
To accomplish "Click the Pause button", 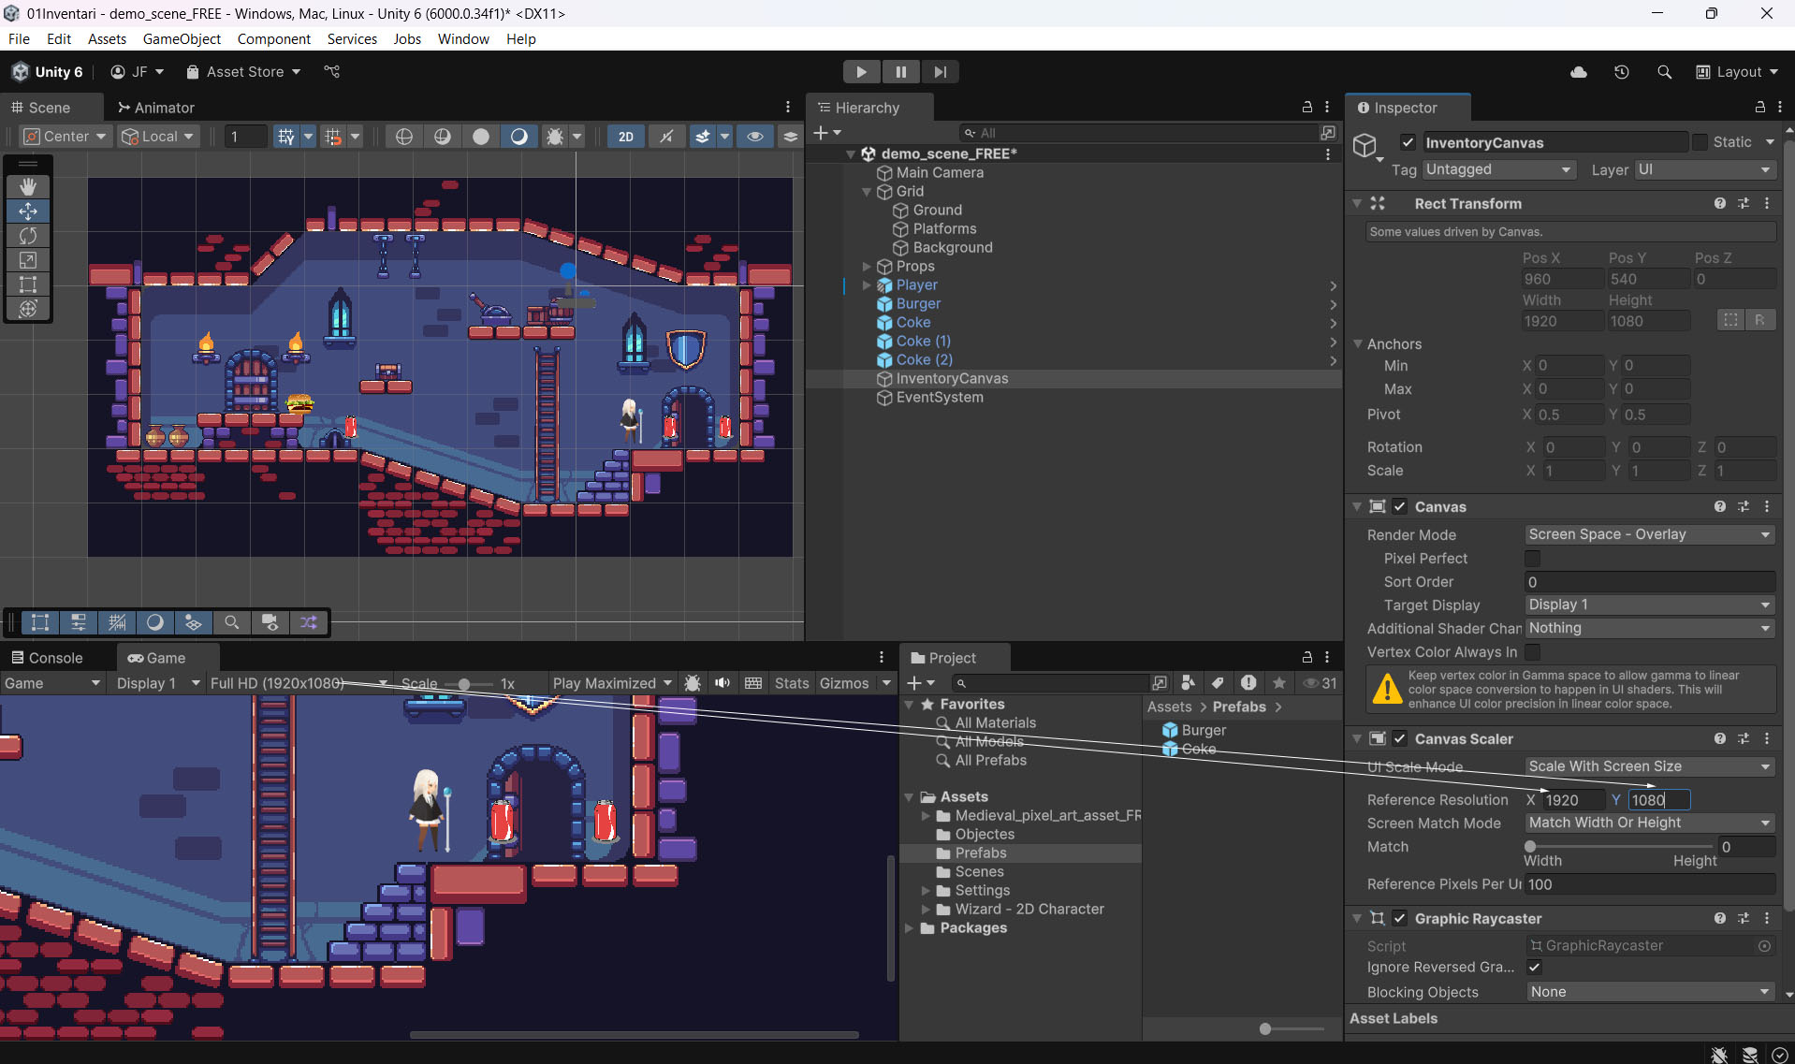I will pyautogui.click(x=900, y=72).
